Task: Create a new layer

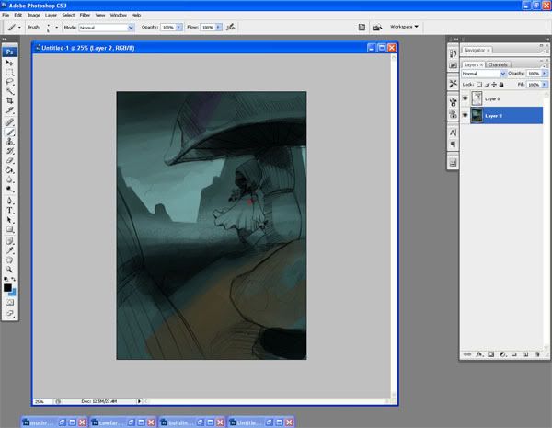Action: (x=526, y=354)
